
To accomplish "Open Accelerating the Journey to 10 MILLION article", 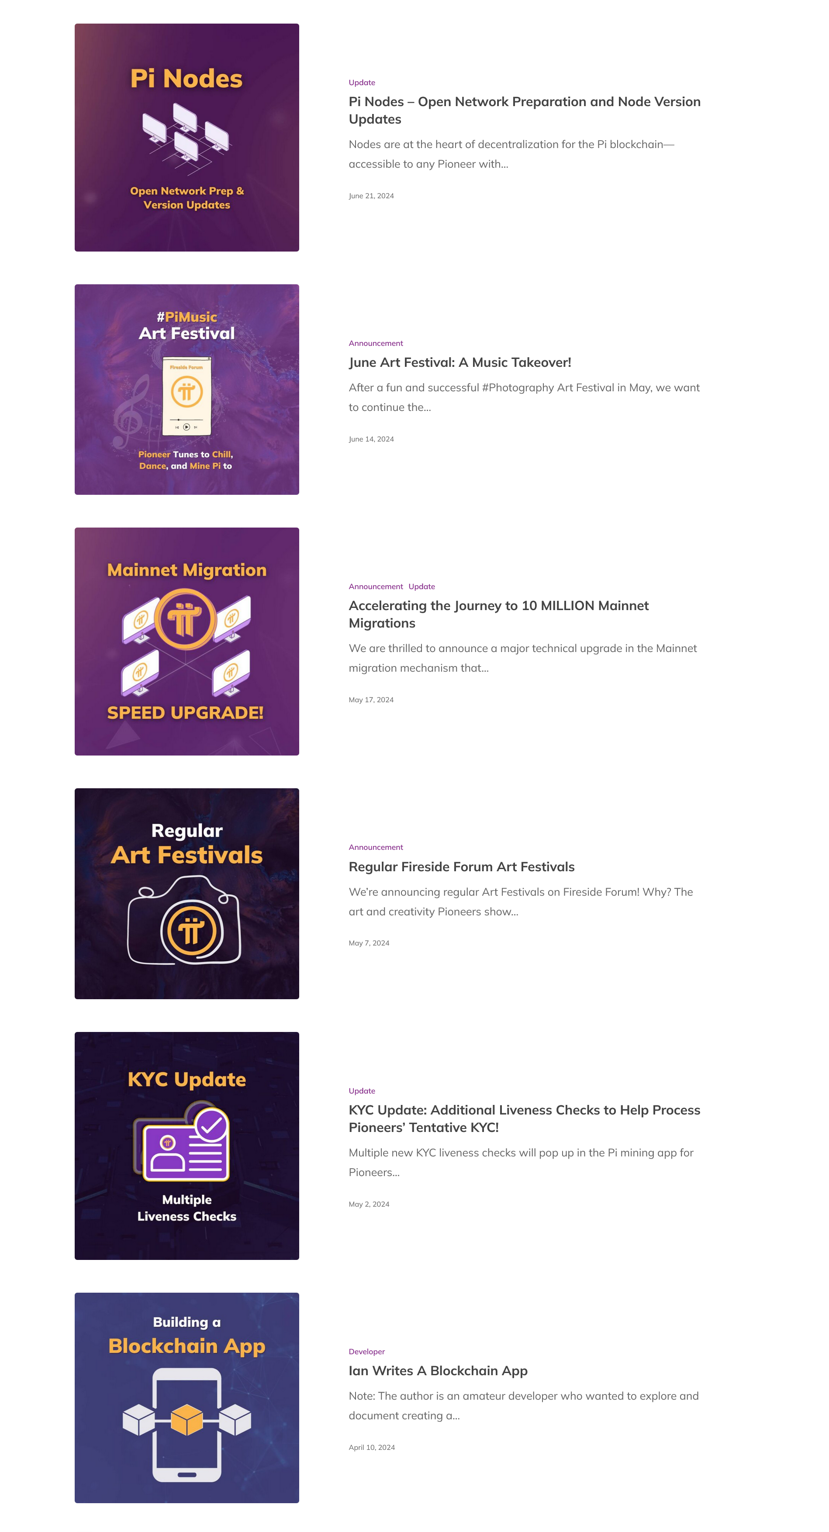I will tap(498, 614).
